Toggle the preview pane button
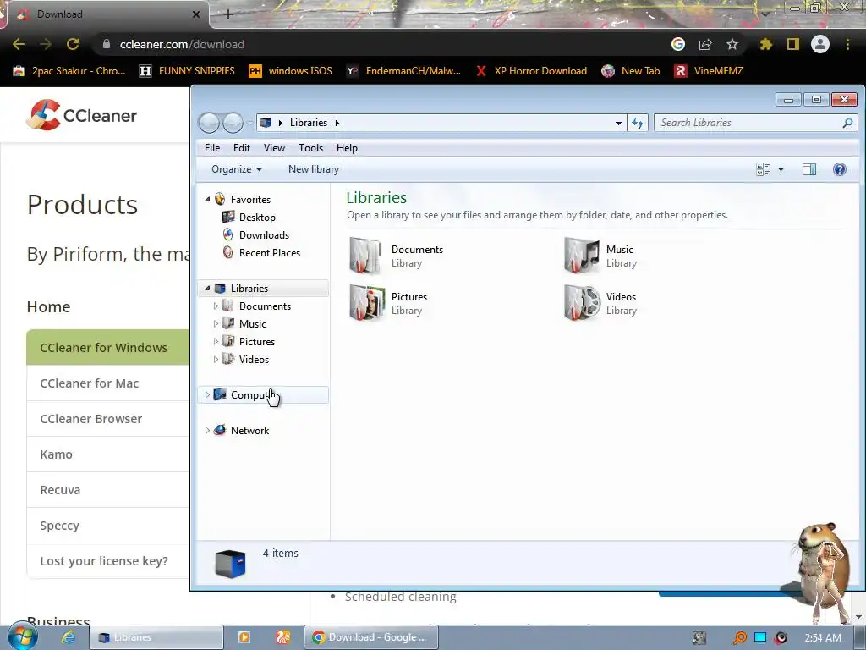 (809, 169)
